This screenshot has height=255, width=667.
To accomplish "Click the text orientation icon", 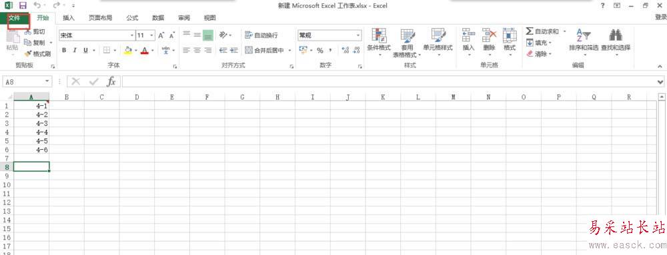I will (x=223, y=35).
